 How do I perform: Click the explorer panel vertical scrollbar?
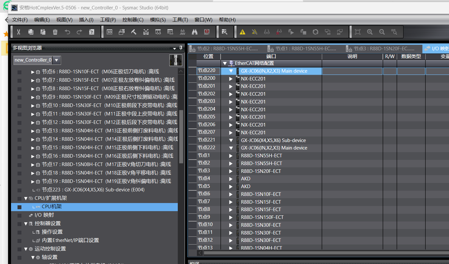tap(181, 136)
